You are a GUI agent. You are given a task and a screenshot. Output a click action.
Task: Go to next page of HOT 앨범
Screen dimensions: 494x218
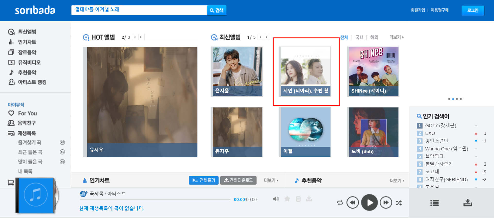point(141,37)
